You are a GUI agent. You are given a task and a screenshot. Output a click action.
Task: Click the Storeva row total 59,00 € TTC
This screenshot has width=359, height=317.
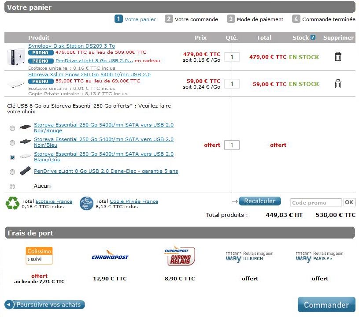270,84
